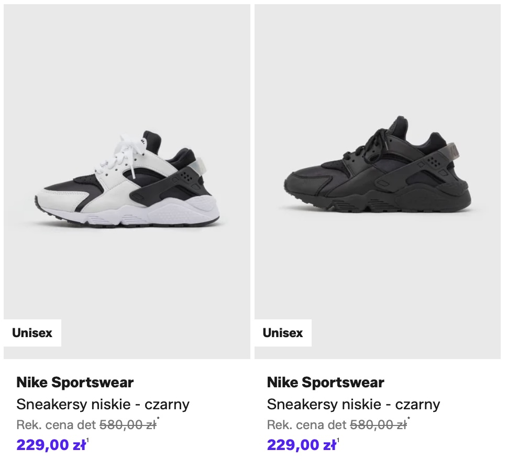Click footnote marker 1 beside white sneaker's sale price
Screen dimensions: 507x461
88,441
